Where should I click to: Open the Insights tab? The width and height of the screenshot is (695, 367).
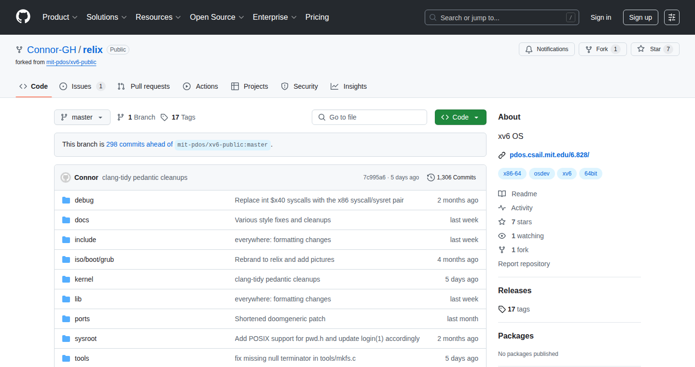(348, 86)
